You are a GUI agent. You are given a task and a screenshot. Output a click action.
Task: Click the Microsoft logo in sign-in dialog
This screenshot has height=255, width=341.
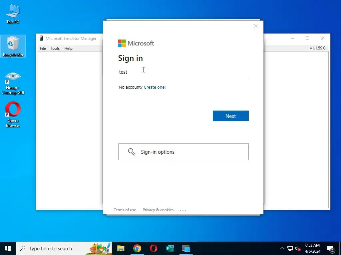coord(136,43)
